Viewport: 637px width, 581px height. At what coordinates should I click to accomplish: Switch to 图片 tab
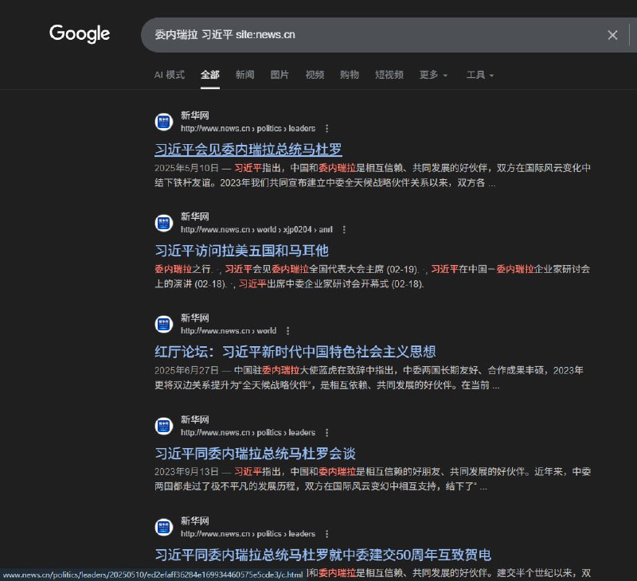click(279, 75)
